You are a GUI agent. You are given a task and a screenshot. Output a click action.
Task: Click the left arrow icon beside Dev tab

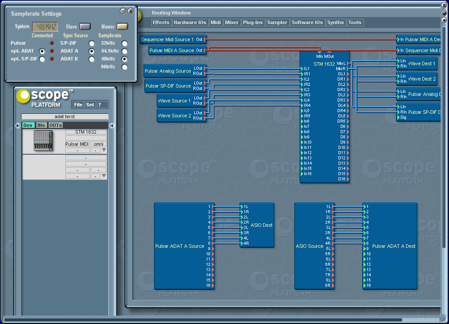tap(18, 126)
